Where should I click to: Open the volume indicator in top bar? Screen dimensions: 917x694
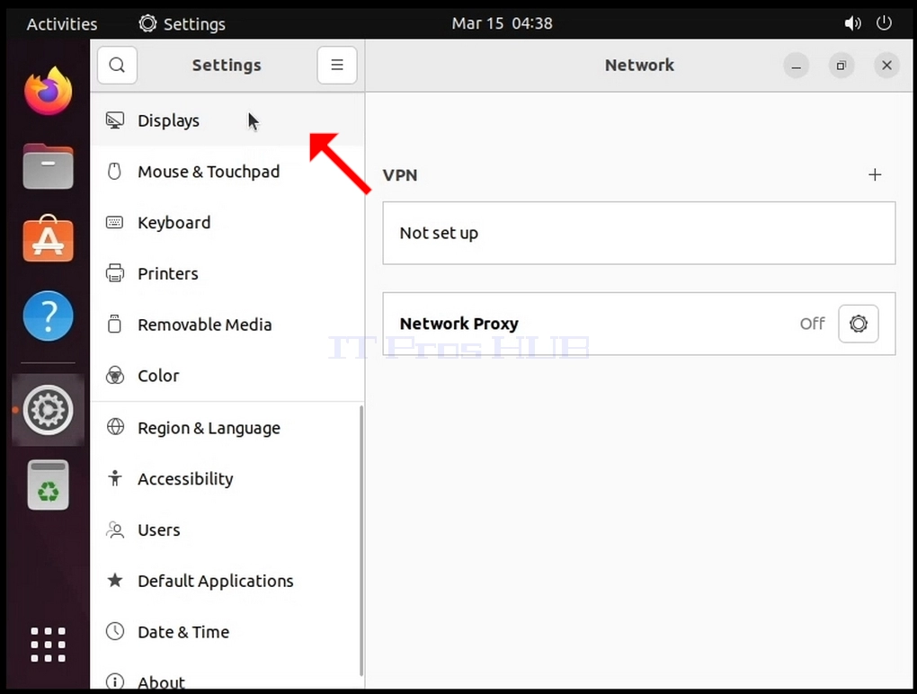(x=852, y=23)
